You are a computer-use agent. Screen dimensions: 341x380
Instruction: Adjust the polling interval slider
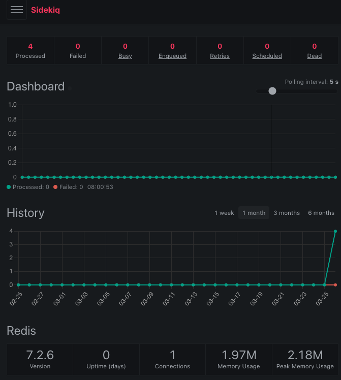tap(272, 91)
